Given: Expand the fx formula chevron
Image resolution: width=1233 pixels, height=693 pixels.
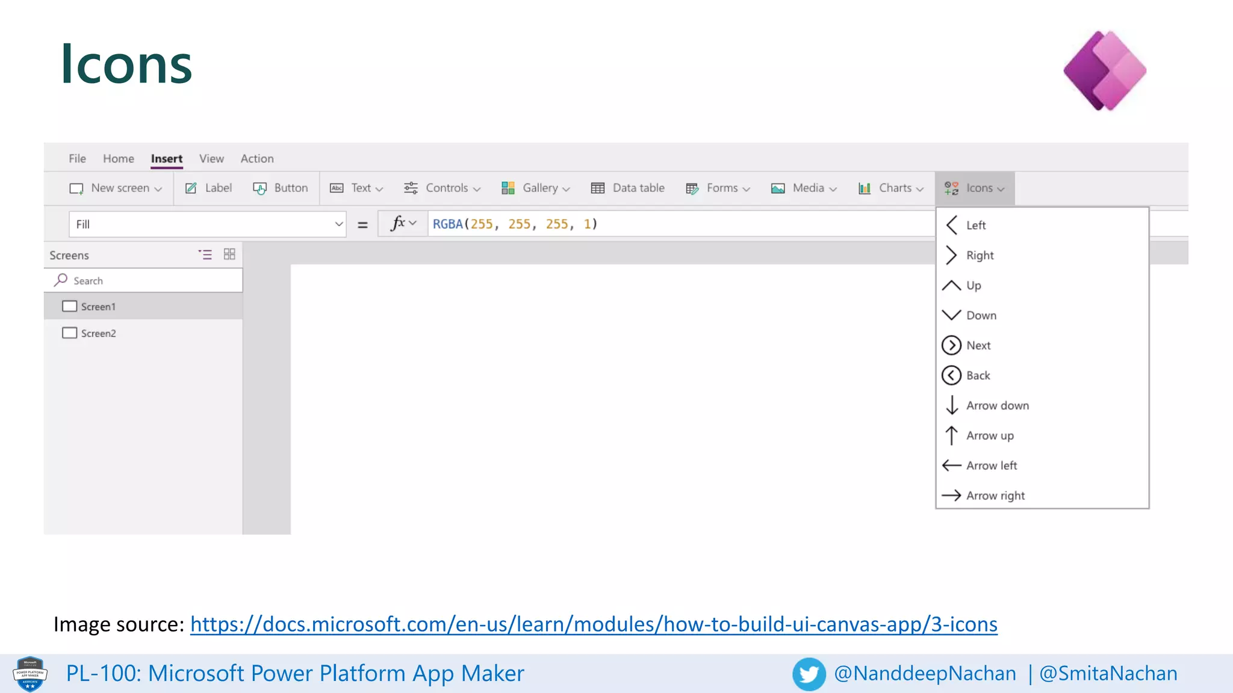Looking at the screenshot, I should point(412,223).
